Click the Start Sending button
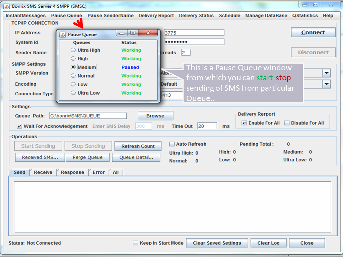This screenshot has height=257, width=343. (x=38, y=146)
